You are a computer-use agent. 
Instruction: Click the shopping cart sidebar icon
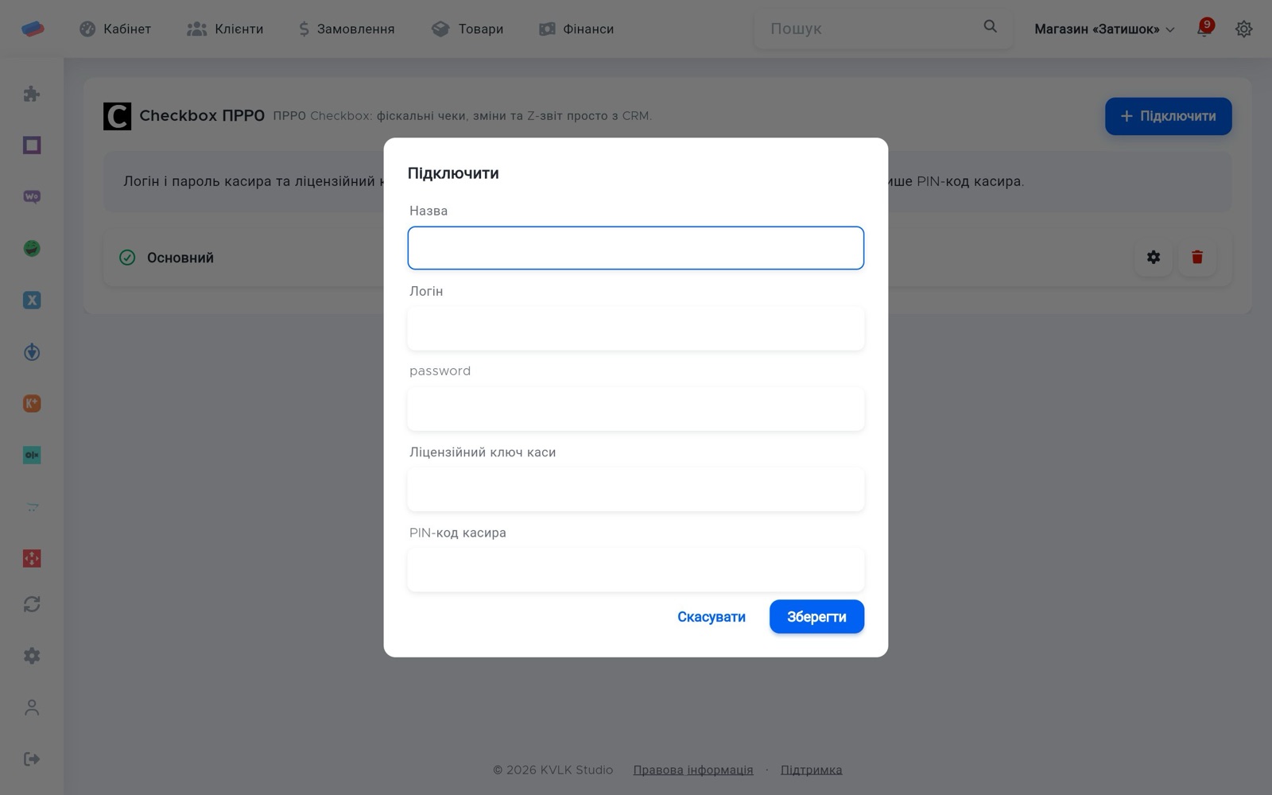point(32,507)
